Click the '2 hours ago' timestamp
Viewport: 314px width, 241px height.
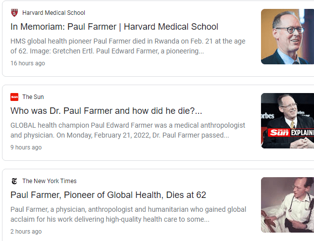click(x=26, y=232)
